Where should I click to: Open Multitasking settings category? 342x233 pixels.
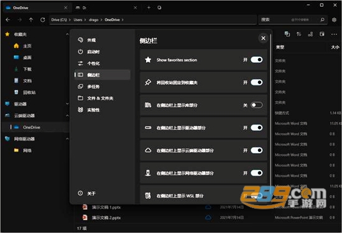click(x=103, y=87)
